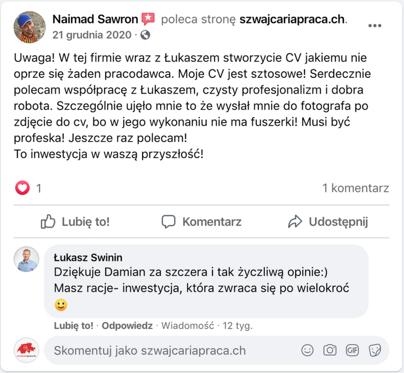Image resolution: width=404 pixels, height=373 pixels.
Task: Open the three-dot post options menu
Action: 374,26
